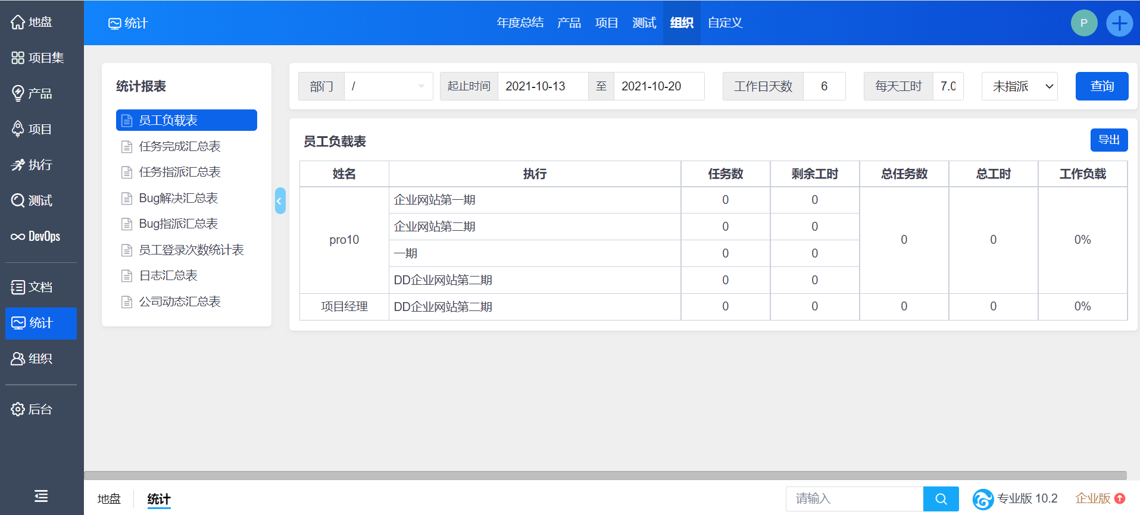Screen dimensions: 1140x515
Task: Click document icon beside 员工登录次数统计表
Action: pos(127,250)
